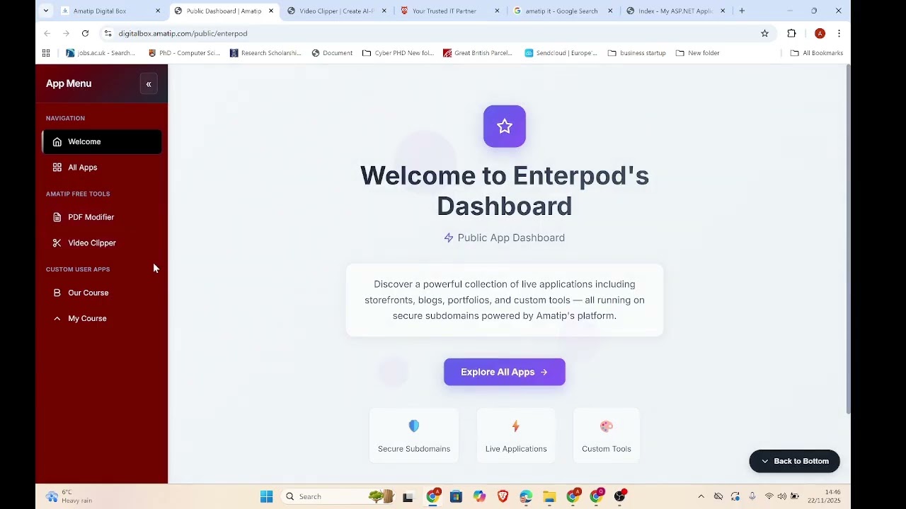
Task: Close the Your Trusted IT Partner tab
Action: point(497,11)
